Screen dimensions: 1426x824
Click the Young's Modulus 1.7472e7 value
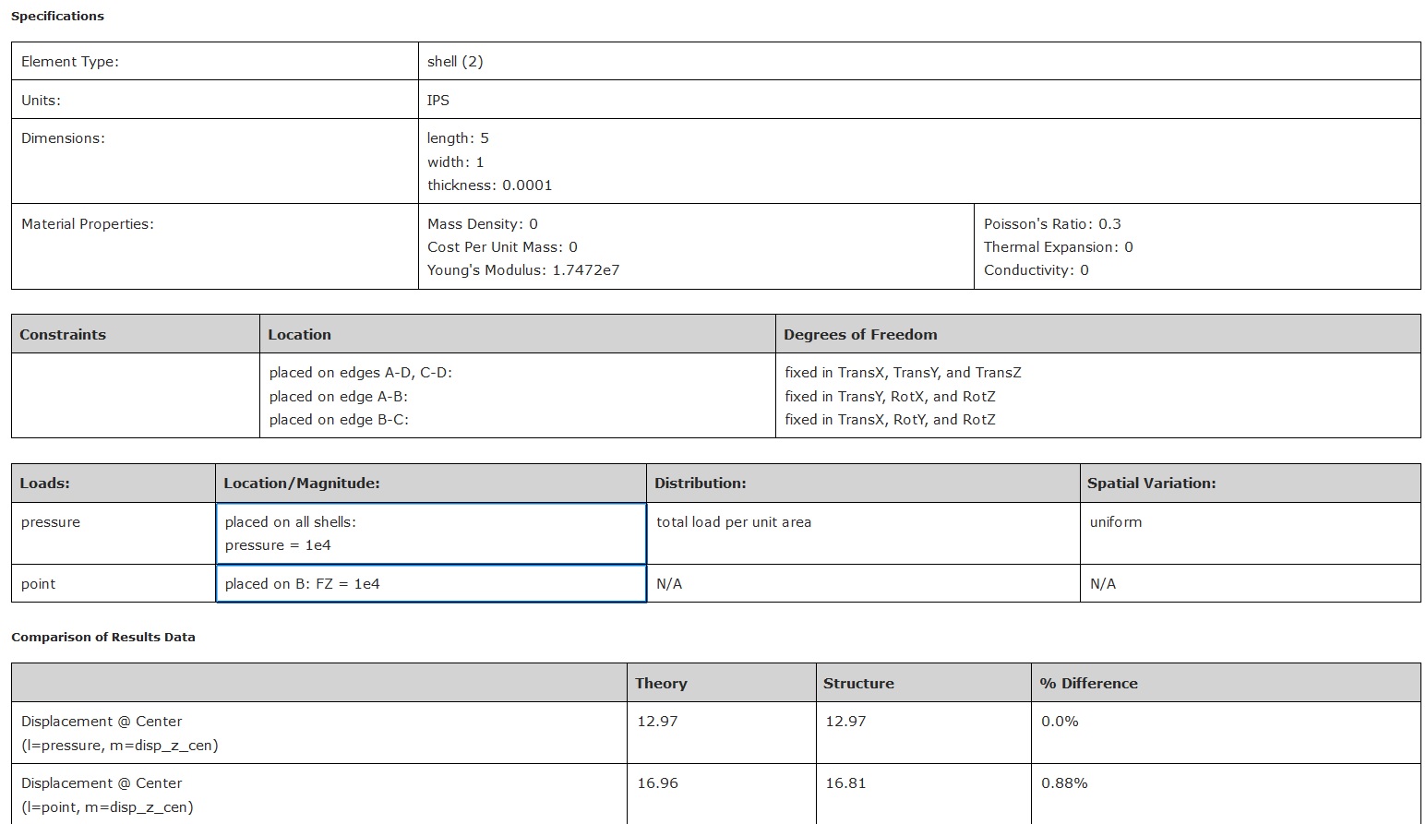522,270
